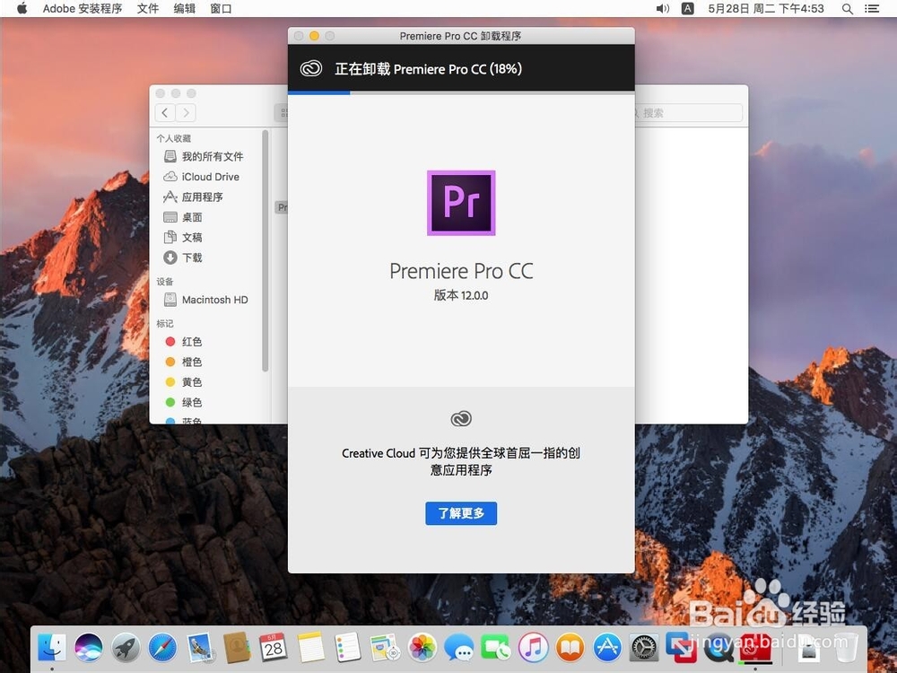Open the 文件 menu

(x=148, y=9)
